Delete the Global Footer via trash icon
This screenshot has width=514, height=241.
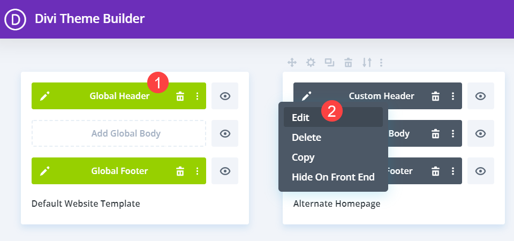tap(180, 171)
